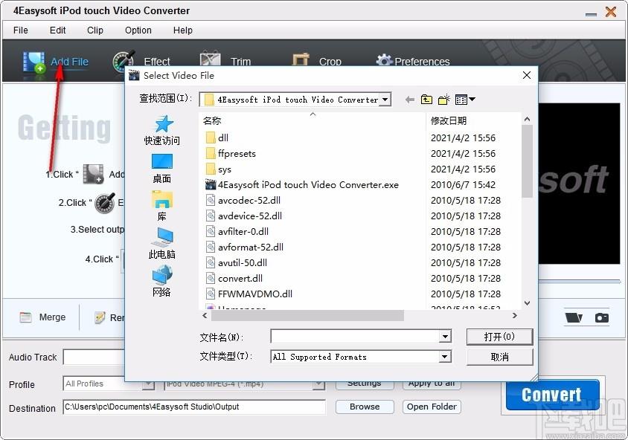Open 快速访问 quick access location
Viewport: 628px width, 440px height.
point(161,130)
